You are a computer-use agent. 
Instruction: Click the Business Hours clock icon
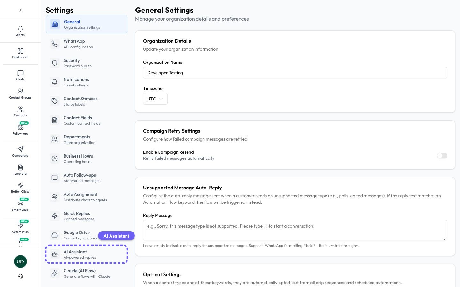pos(55,158)
